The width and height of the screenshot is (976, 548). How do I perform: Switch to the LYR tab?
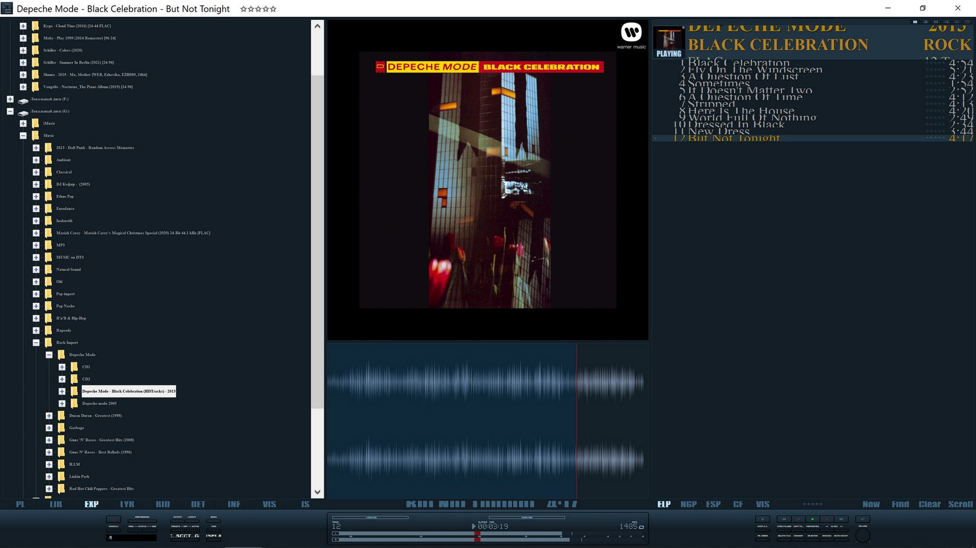(127, 504)
